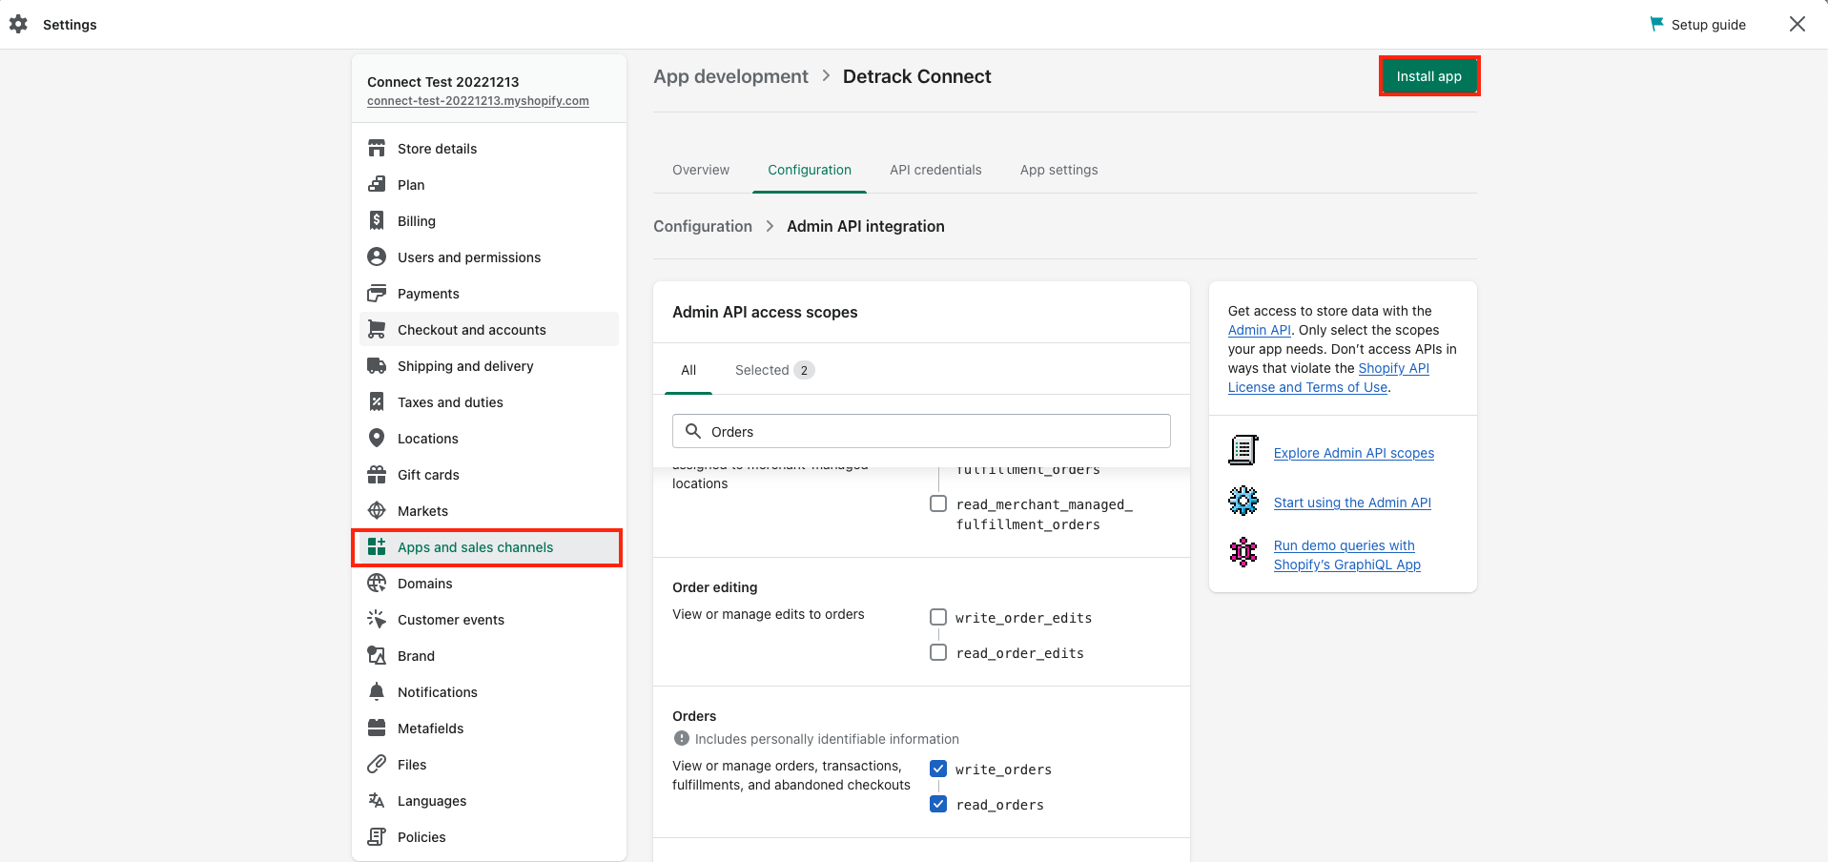Click the Brand icon
Image resolution: width=1828 pixels, height=862 pixels.
(x=377, y=656)
